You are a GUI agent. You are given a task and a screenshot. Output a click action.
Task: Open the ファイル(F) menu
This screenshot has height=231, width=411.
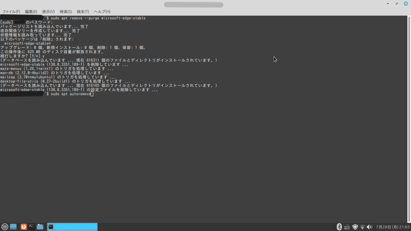point(11,12)
